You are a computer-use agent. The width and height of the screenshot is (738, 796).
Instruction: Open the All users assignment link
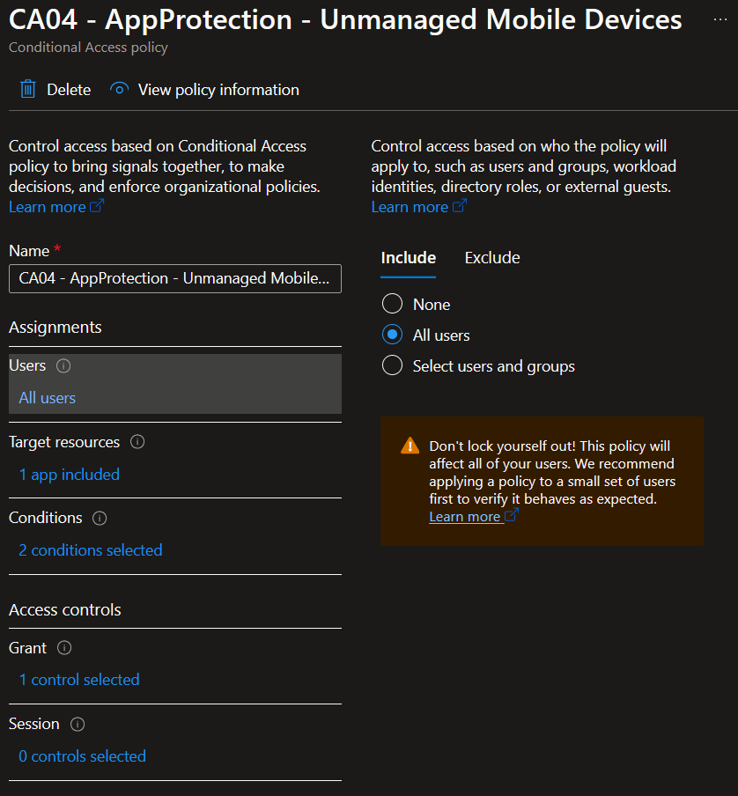(48, 398)
